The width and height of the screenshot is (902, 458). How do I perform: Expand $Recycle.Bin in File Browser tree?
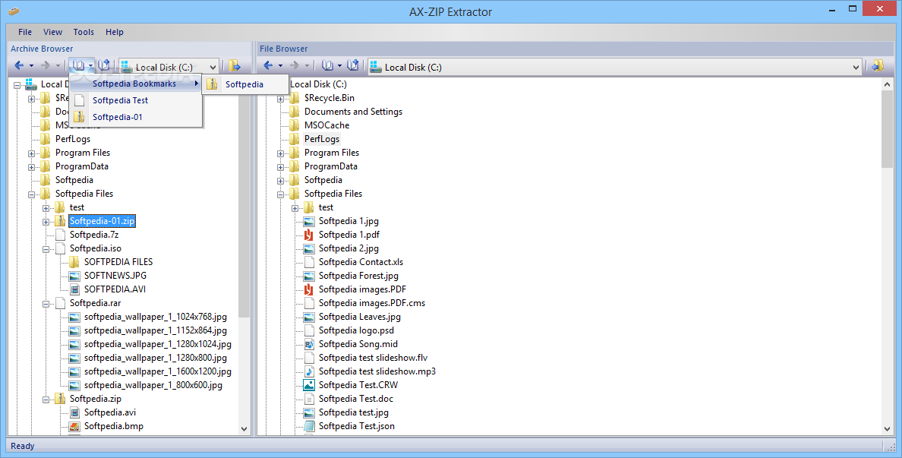tap(281, 99)
